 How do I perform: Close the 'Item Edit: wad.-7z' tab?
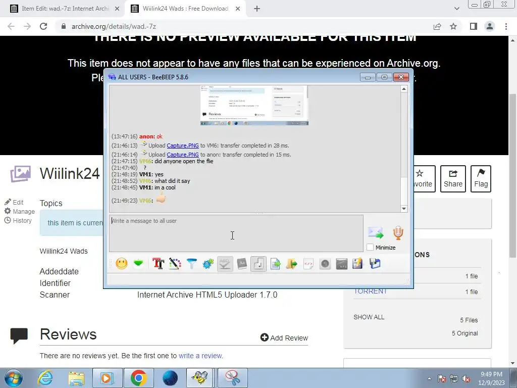[117, 9]
